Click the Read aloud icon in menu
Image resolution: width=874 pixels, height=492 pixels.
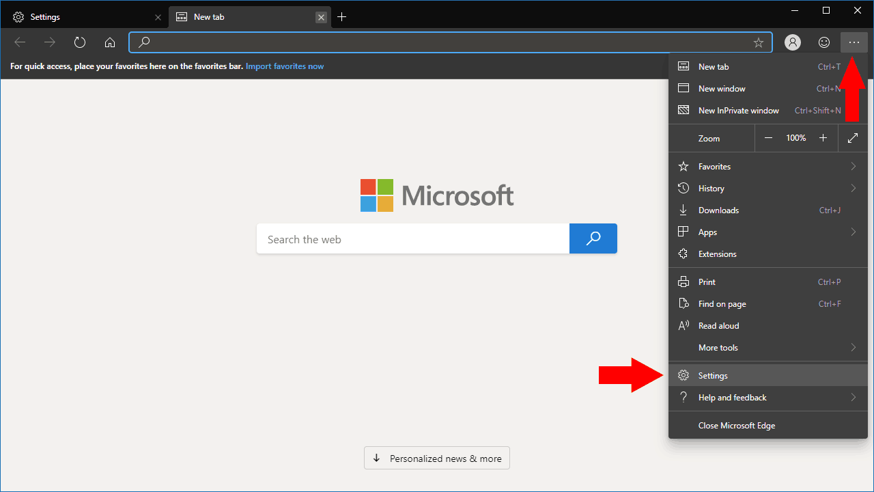tap(683, 326)
